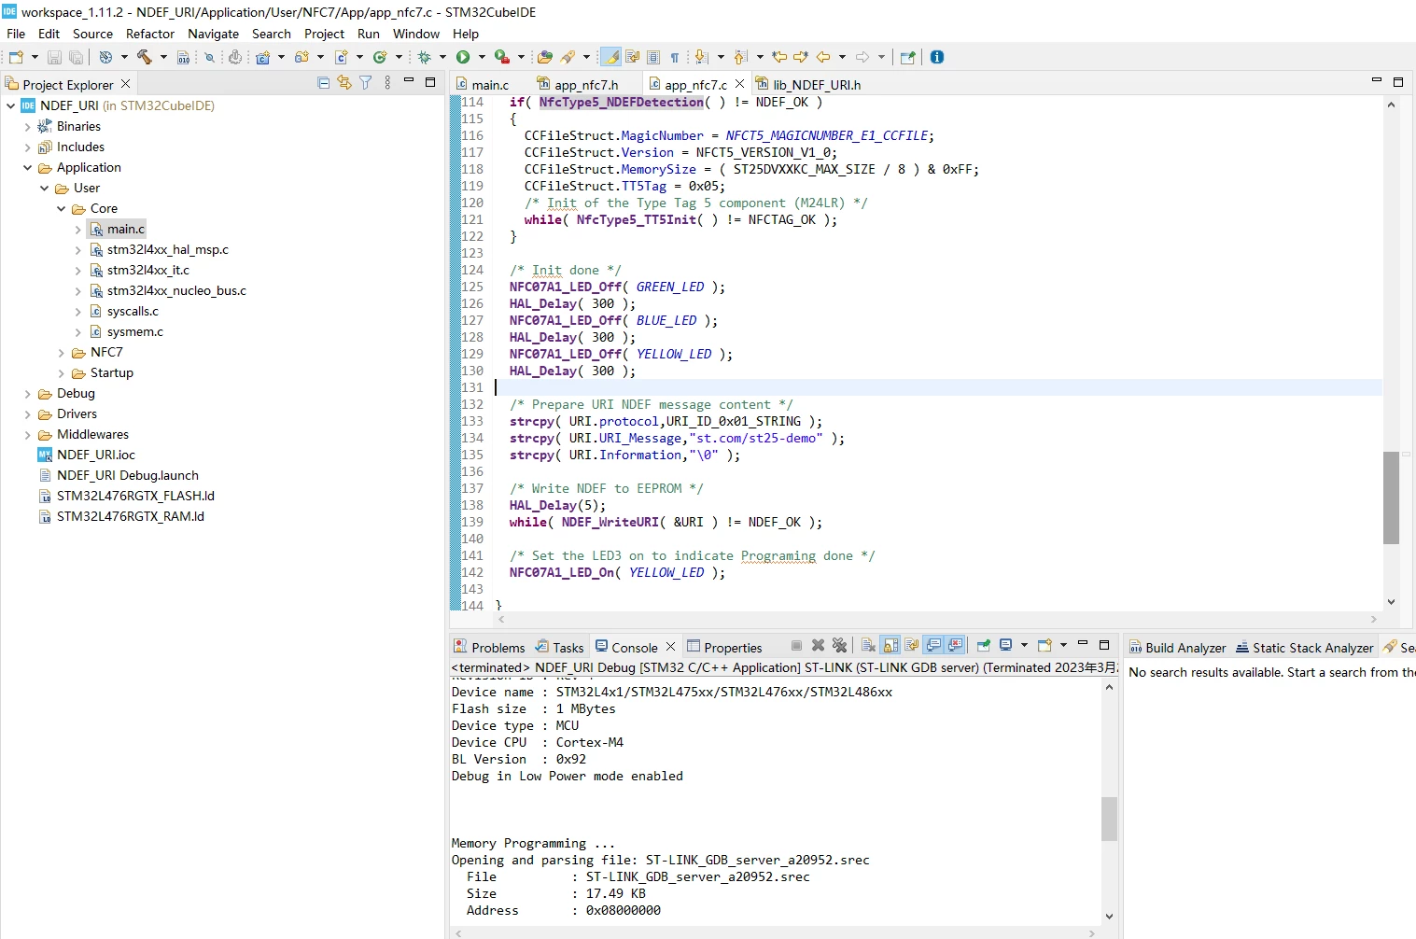
Task: Open Project Explorer filter icon
Action: (366, 83)
